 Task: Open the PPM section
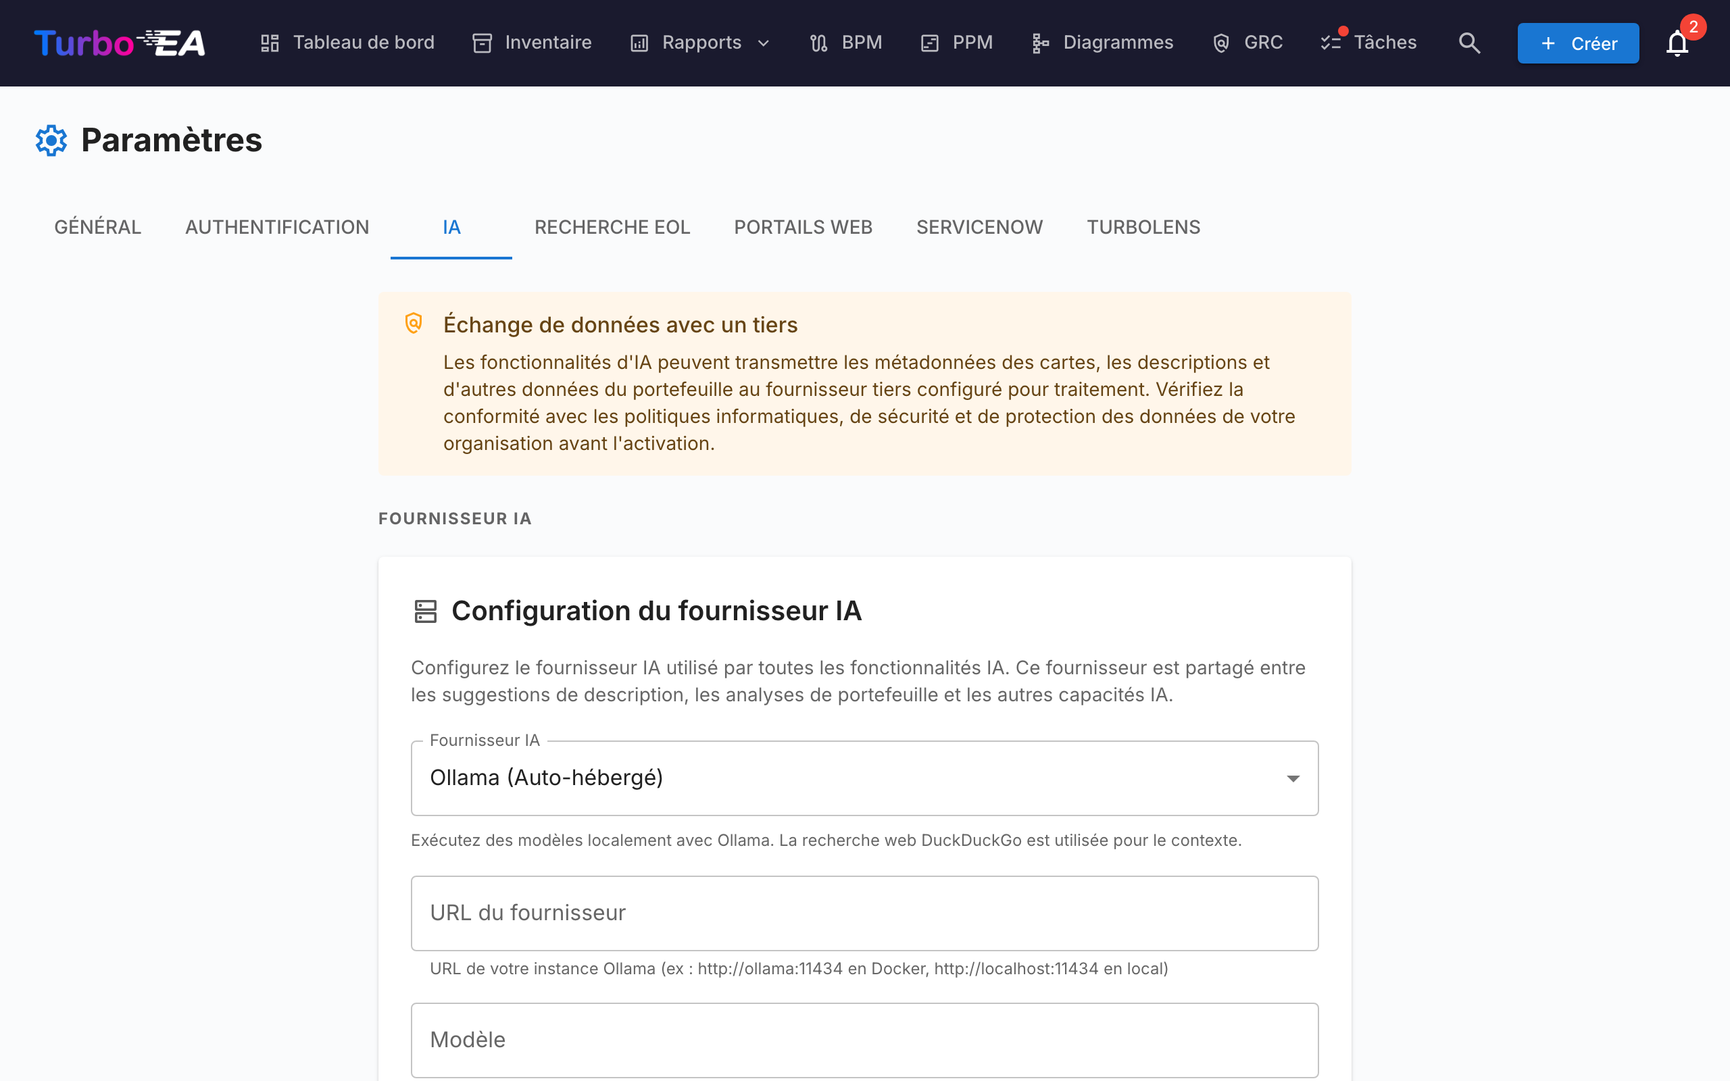957,43
